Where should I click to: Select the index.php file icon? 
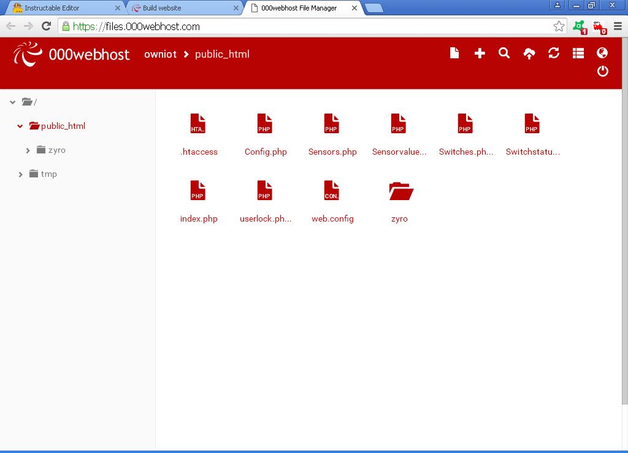198,190
